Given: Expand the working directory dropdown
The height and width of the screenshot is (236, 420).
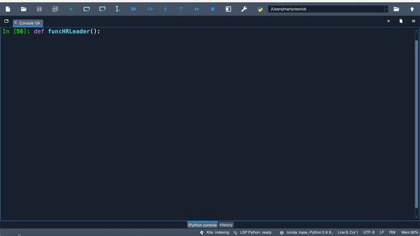Looking at the screenshot, I should click(386, 9).
